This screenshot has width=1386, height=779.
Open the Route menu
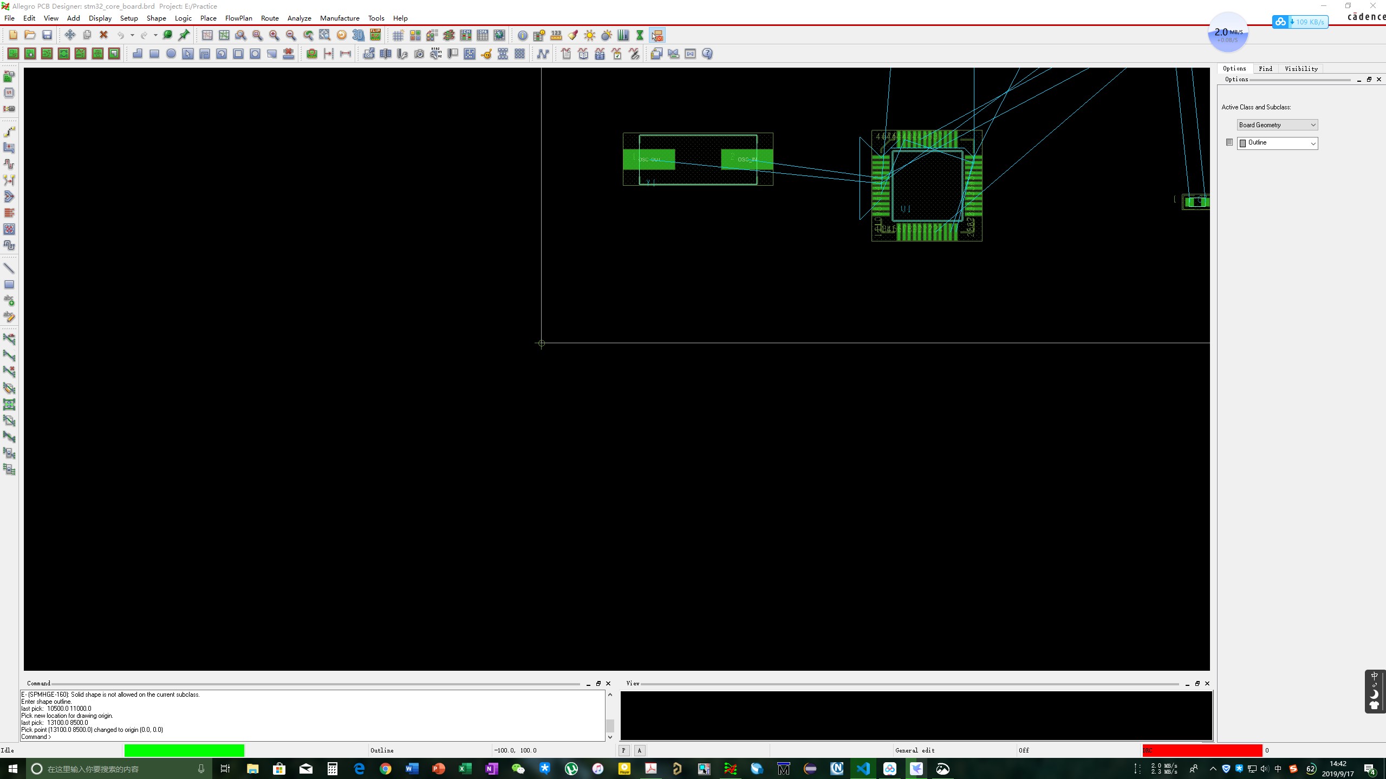[270, 18]
